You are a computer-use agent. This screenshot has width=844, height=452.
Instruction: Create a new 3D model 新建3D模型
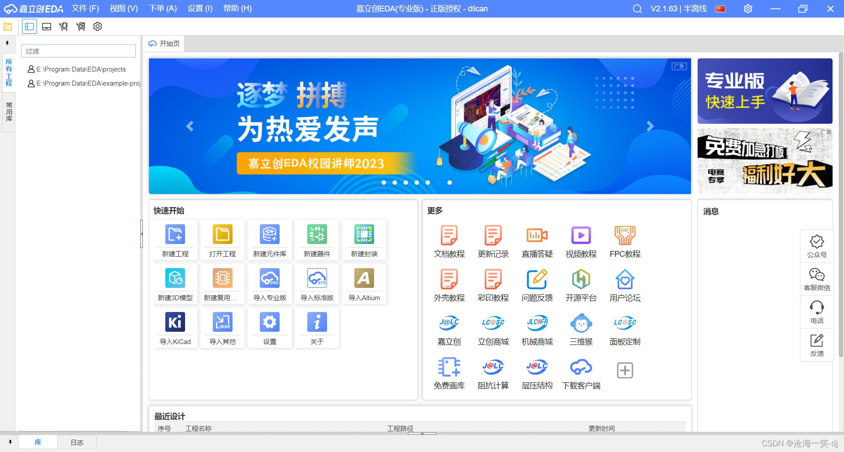click(x=175, y=278)
